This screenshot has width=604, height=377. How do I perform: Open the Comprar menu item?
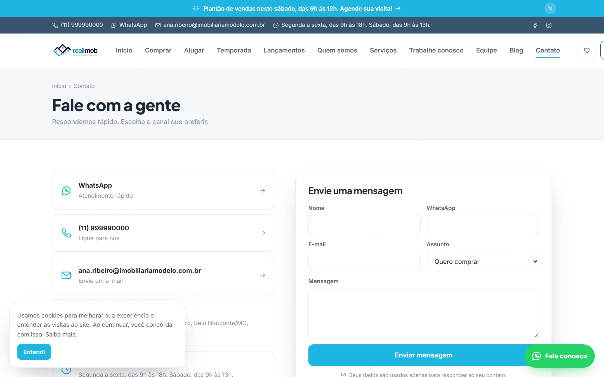tap(158, 50)
